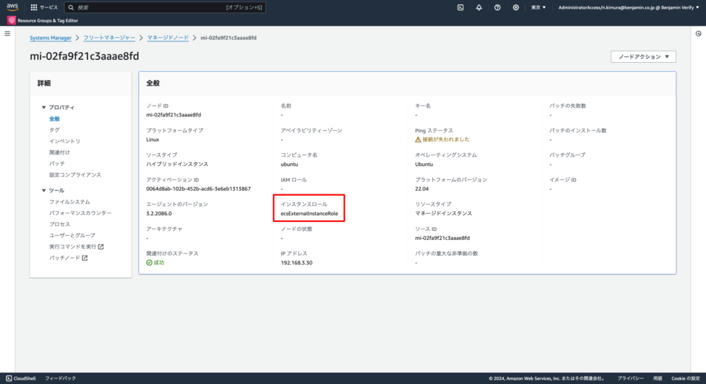Select インベントリ in the sidebar
This screenshot has width=706, height=384.
[x=64, y=141]
